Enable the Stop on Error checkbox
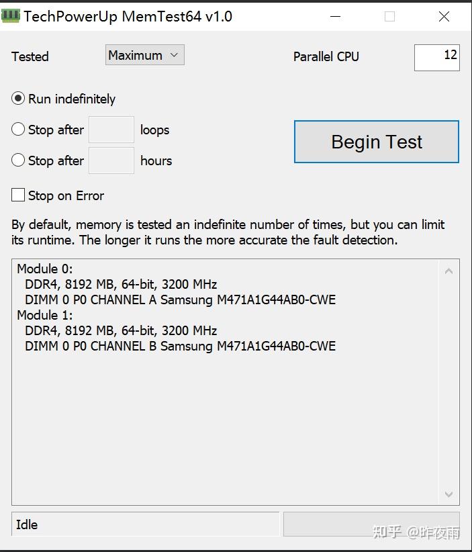Image resolution: width=472 pixels, height=552 pixels. coord(18,195)
